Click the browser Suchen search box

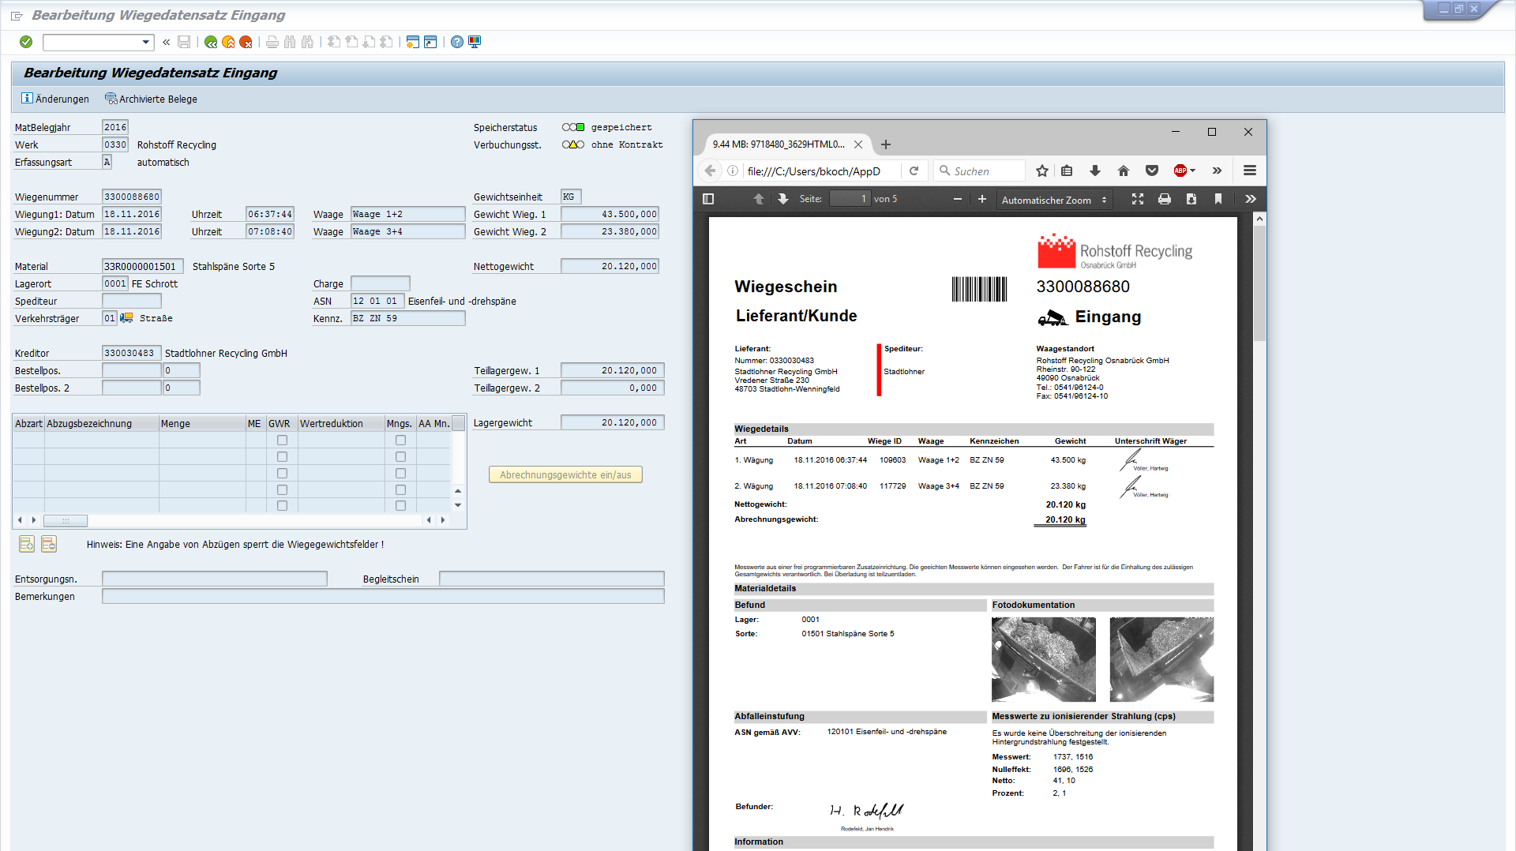pyautogui.click(x=980, y=171)
